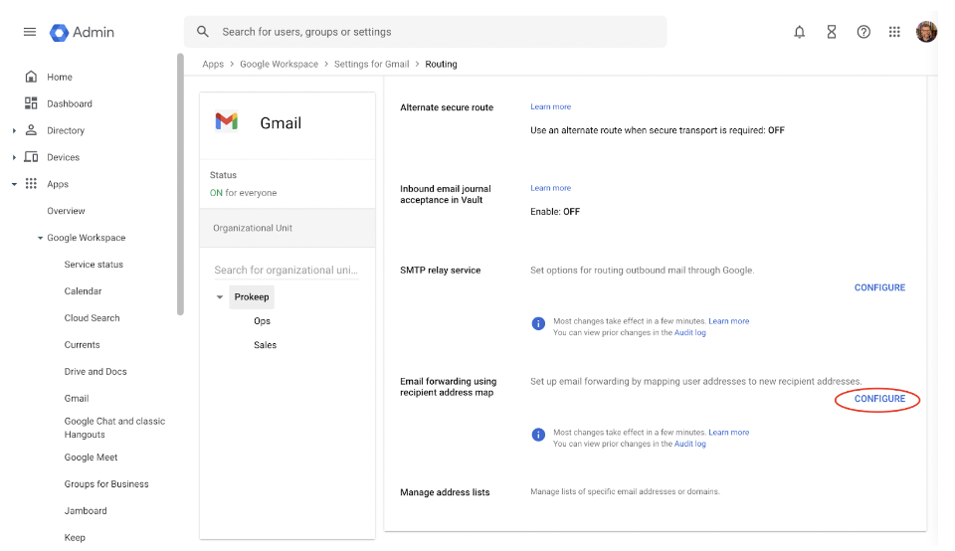Click the Home icon in sidebar
The width and height of the screenshot is (955, 551).
31,77
